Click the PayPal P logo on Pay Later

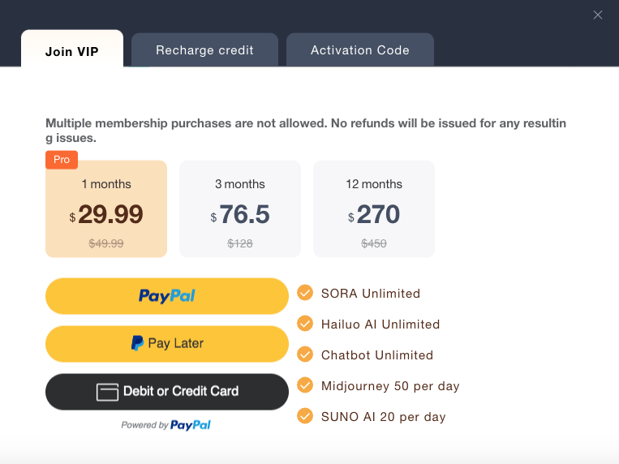(x=137, y=343)
